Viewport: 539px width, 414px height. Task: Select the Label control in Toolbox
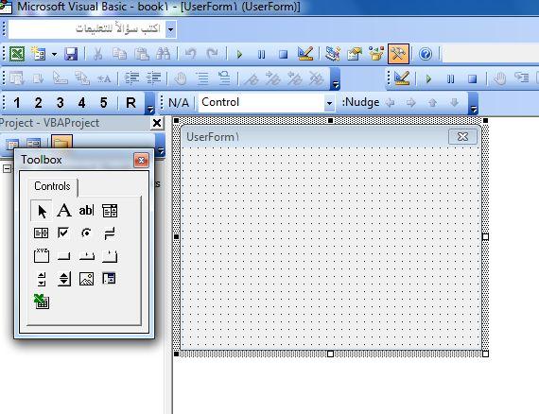click(64, 210)
